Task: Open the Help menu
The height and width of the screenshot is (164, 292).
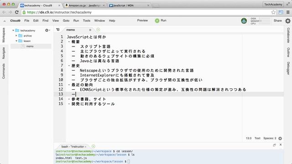Action: click(x=112, y=20)
